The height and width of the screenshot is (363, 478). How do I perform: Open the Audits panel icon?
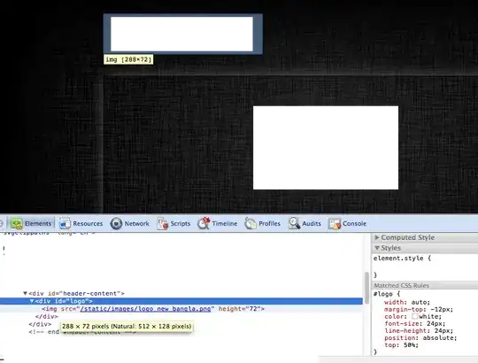[294, 223]
